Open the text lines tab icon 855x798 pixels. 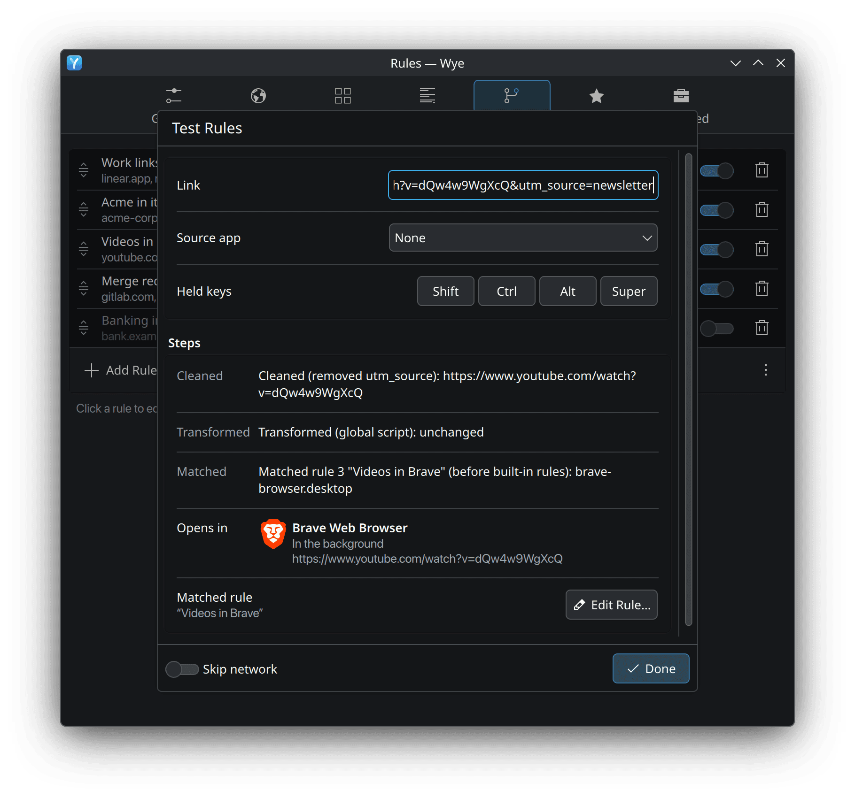427,96
